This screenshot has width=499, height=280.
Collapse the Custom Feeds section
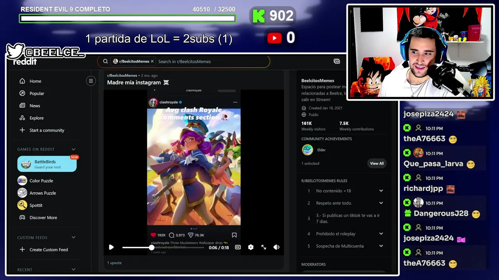73,238
